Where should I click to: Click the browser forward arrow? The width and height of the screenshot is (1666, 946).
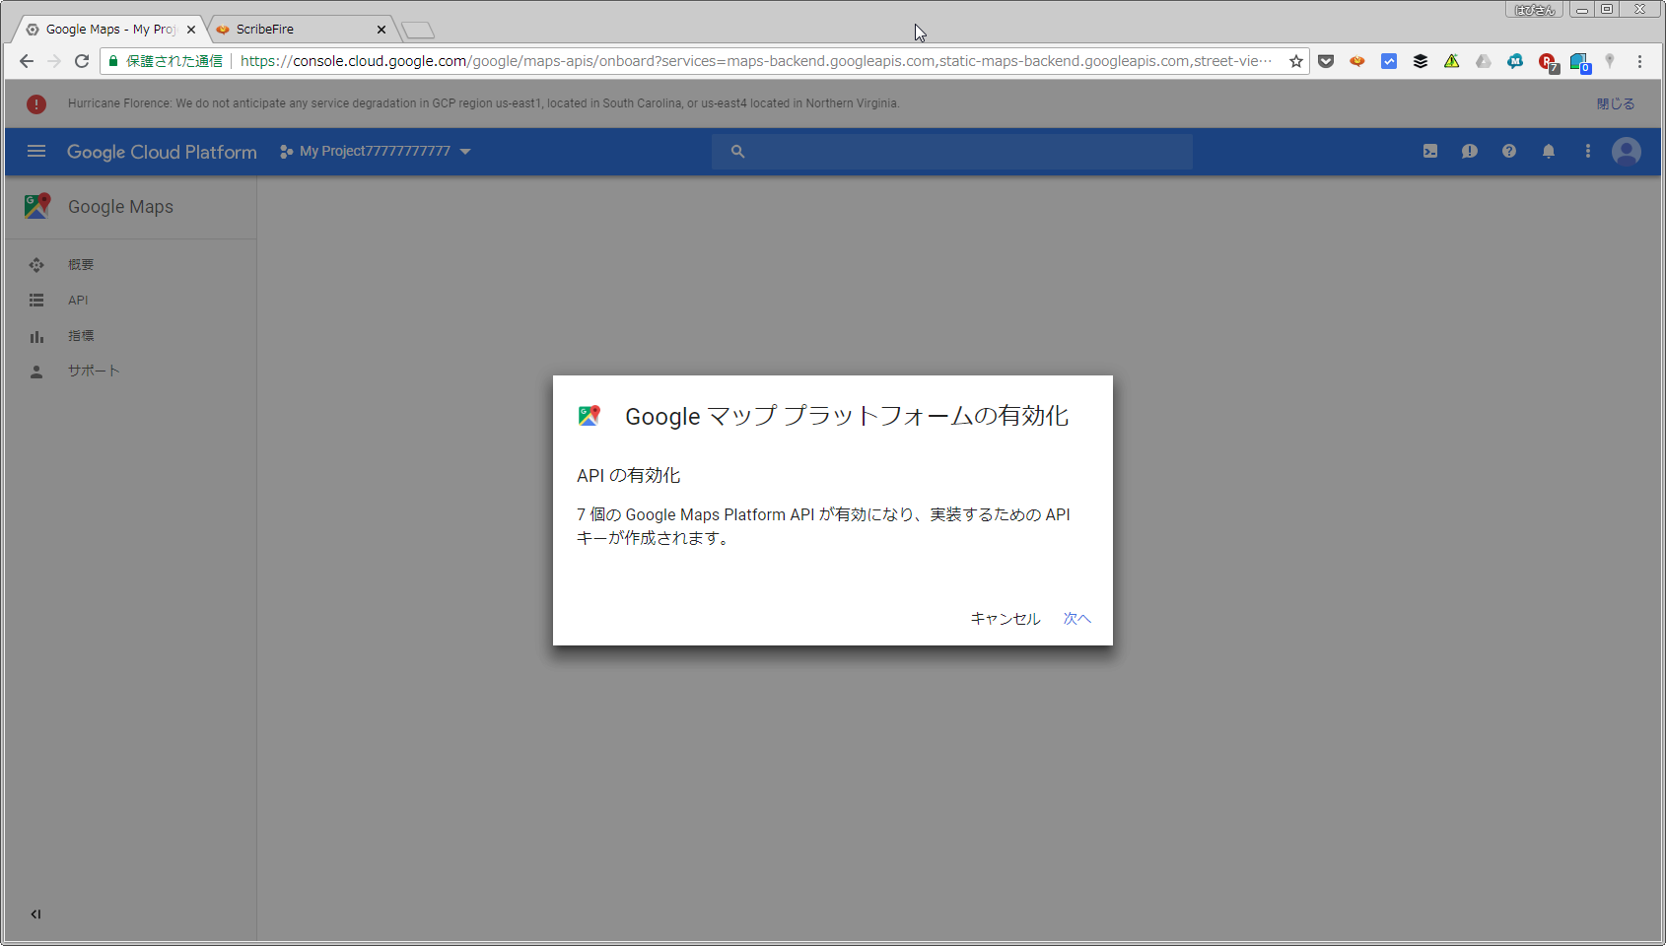54,61
